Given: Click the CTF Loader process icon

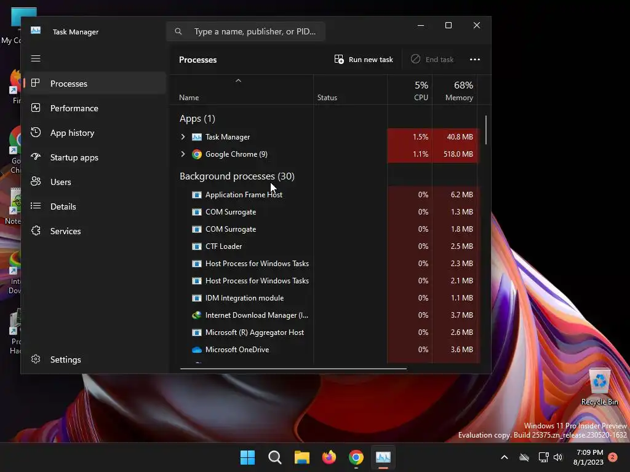Looking at the screenshot, I should click(x=197, y=246).
